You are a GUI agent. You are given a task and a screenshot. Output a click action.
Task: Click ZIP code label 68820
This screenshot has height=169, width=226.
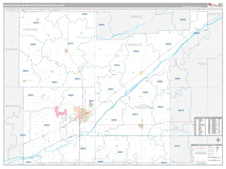tap(25, 71)
